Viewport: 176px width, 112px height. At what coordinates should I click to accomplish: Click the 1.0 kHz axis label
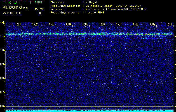coord(2,50)
